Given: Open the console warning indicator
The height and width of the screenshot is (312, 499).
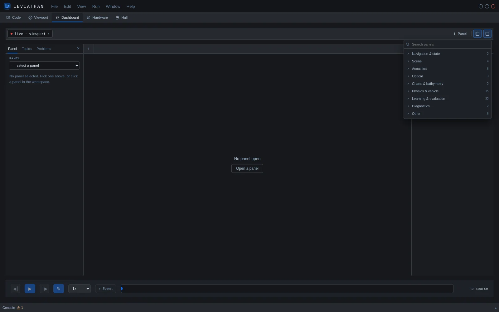Looking at the screenshot, I should pyautogui.click(x=20, y=308).
